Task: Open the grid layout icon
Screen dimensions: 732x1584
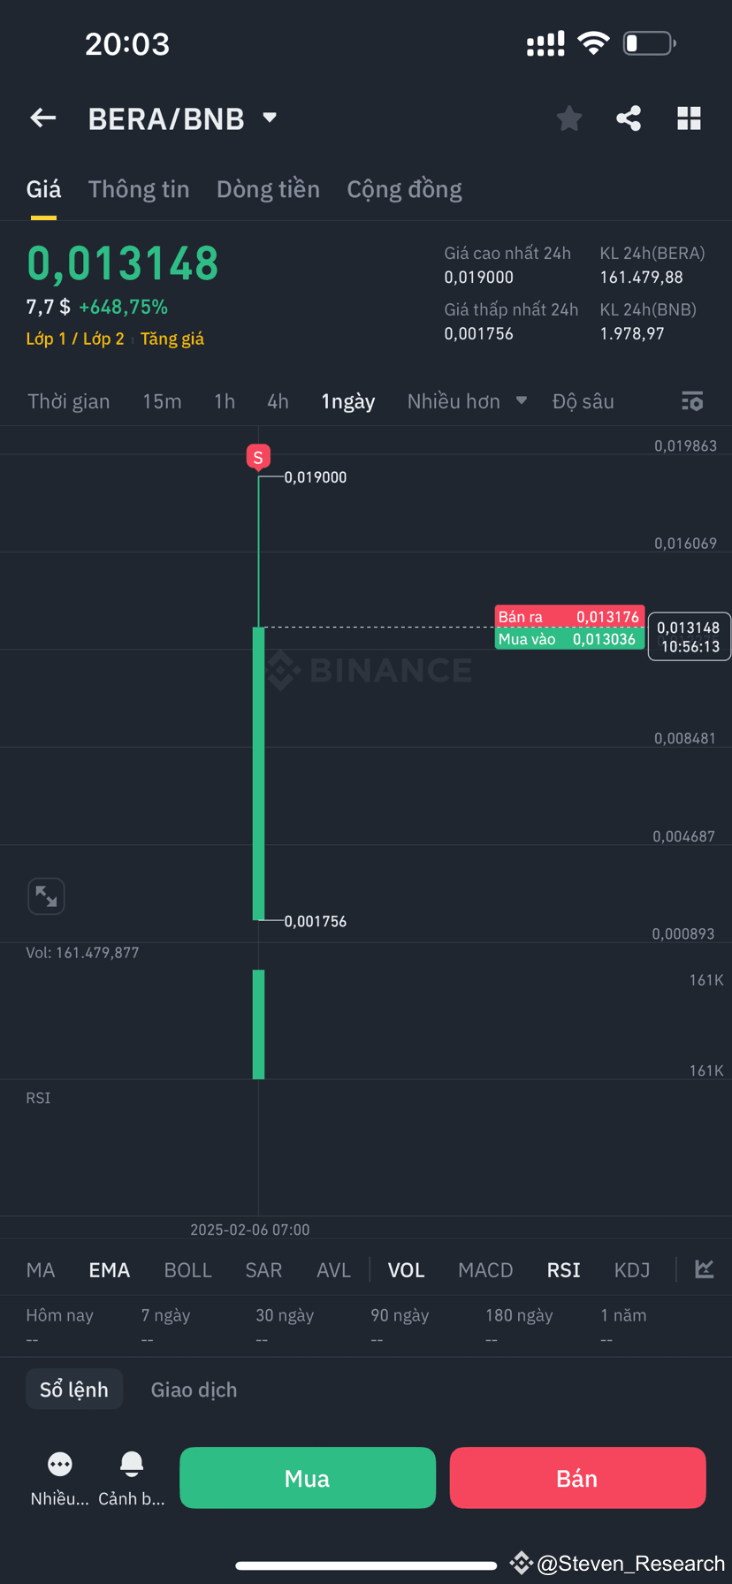Action: tap(689, 118)
